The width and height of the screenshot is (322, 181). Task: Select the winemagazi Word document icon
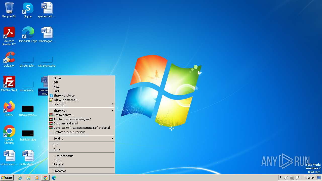point(47,35)
